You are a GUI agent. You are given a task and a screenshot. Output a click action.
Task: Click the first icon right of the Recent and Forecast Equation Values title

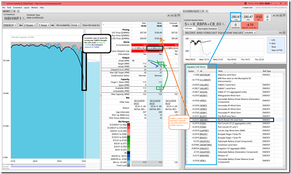point(280,32)
